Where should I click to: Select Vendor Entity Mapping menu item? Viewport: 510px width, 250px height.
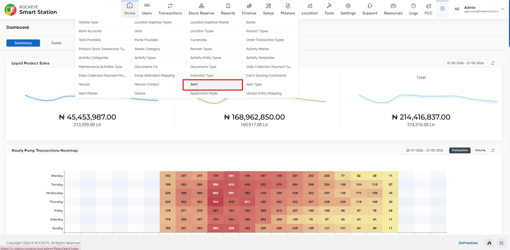[x=270, y=93]
